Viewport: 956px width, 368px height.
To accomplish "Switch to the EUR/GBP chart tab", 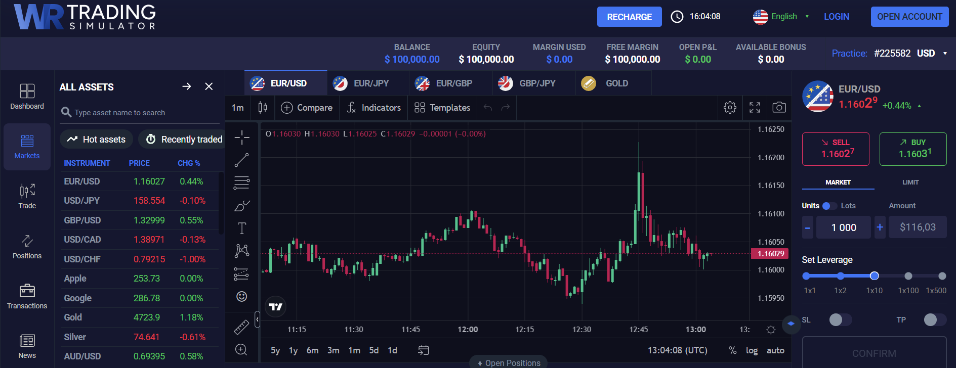I will [450, 83].
